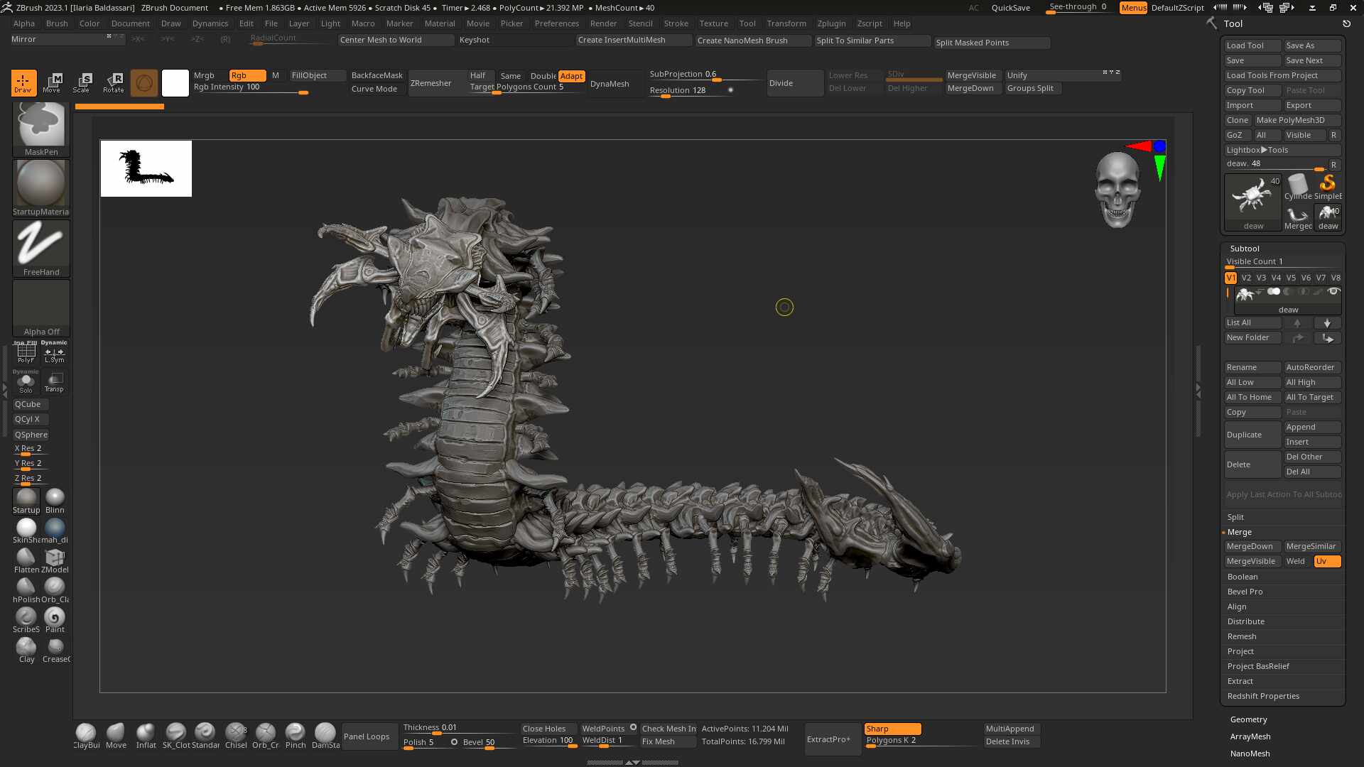
Task: Expand the Bevel Pro section
Action: pos(1245,592)
